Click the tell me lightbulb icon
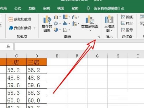This screenshot has width=144, height=108. click(88, 9)
